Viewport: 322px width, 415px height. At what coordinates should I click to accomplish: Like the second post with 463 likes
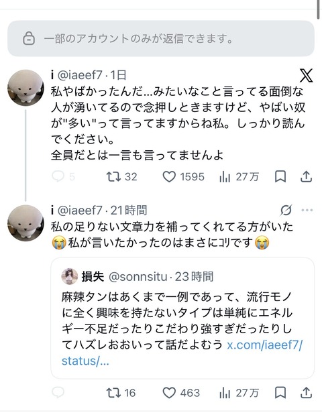(181, 393)
